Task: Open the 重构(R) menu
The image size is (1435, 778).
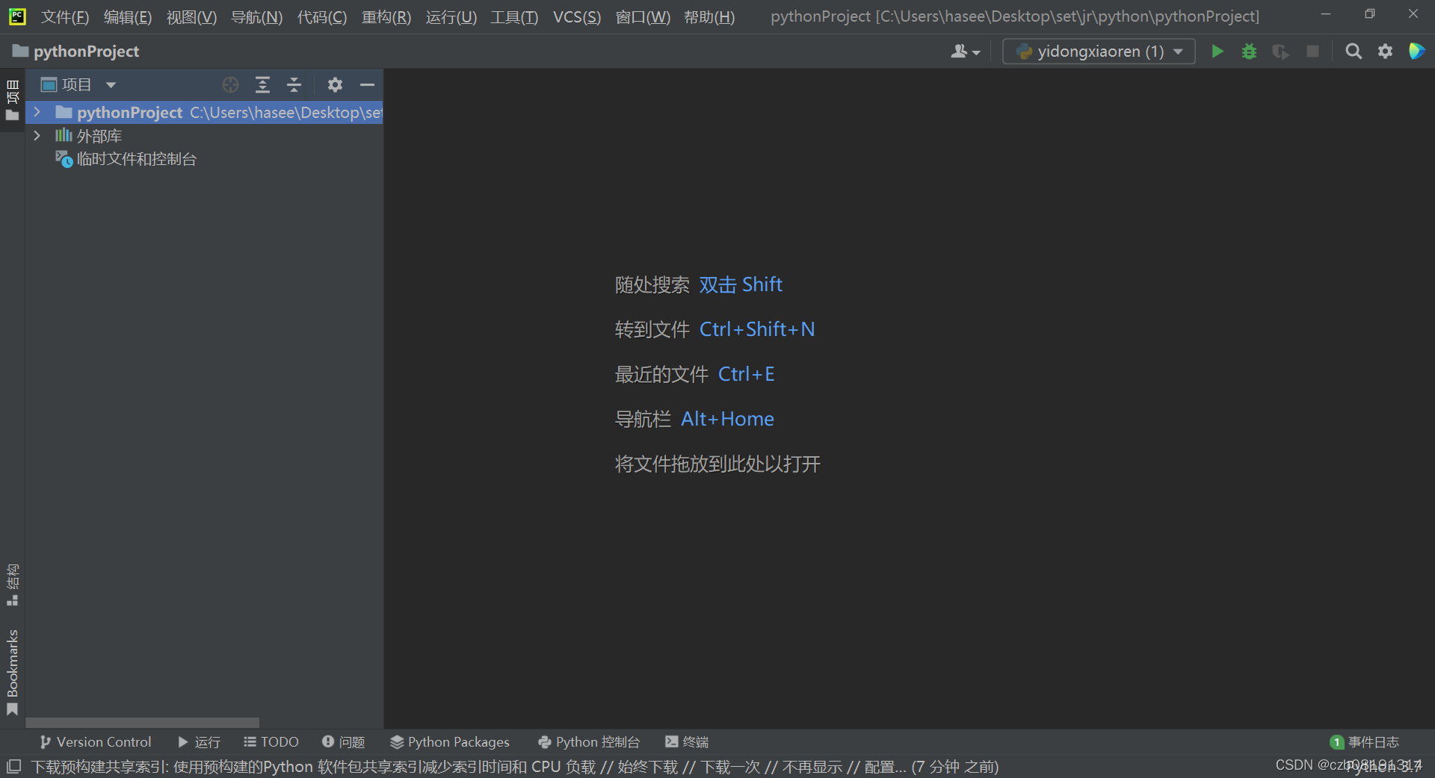Action: tap(386, 16)
